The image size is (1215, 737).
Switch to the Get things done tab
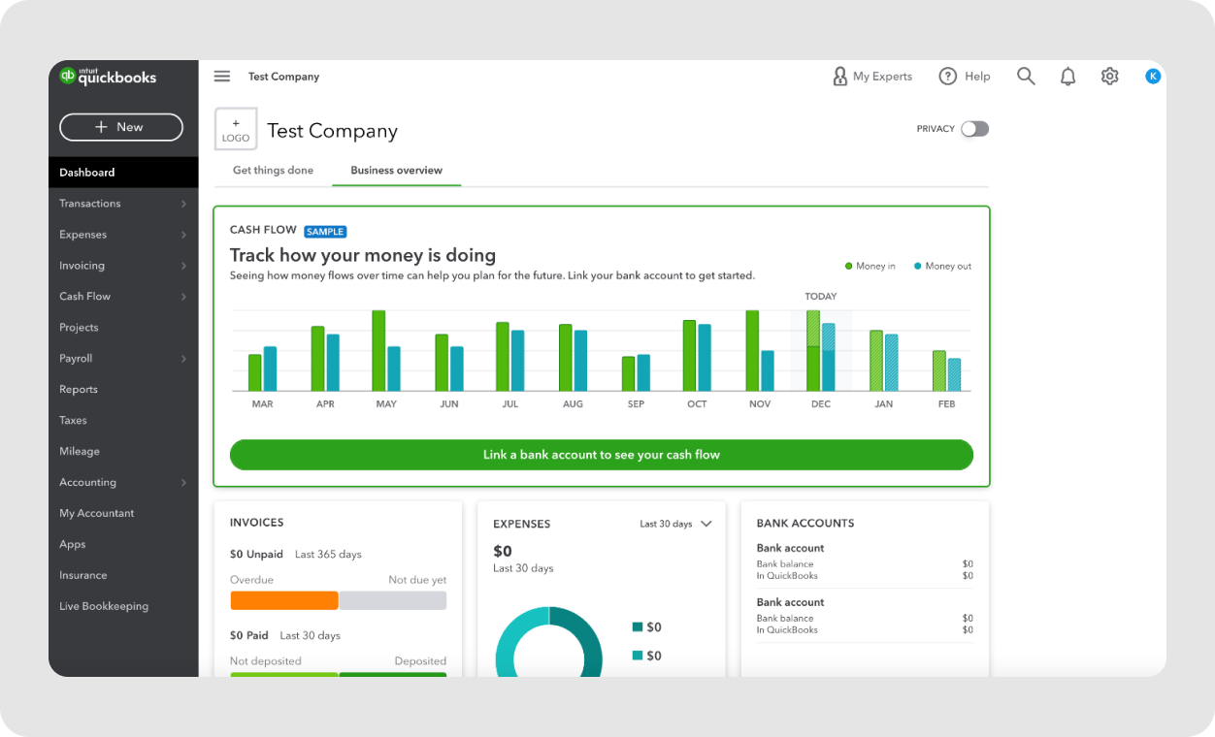coord(272,170)
